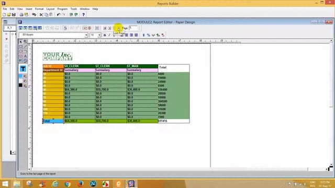Click the New document icon
Screen dimensions: 335x188
pos(4,15)
